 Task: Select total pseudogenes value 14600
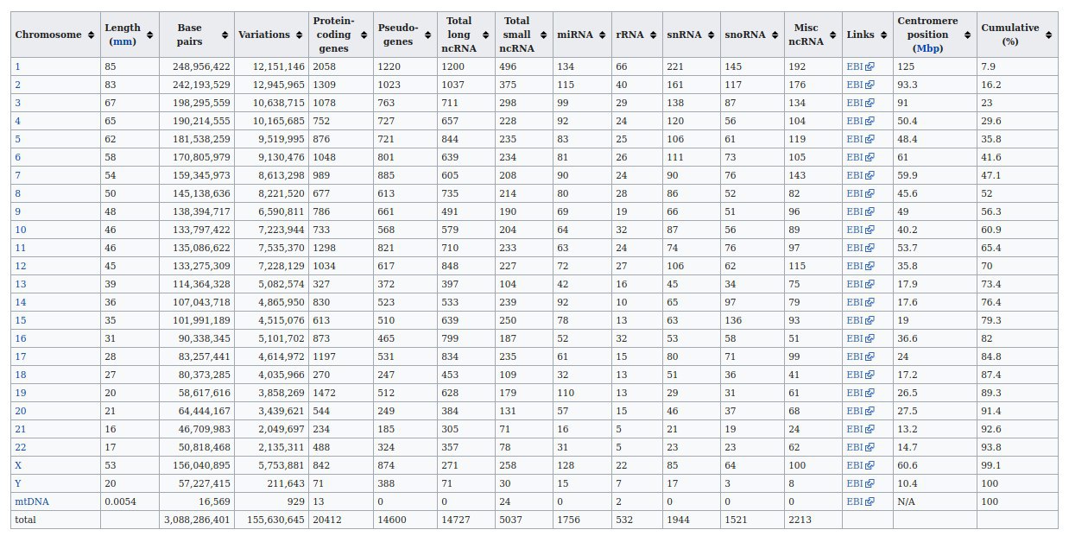point(391,520)
